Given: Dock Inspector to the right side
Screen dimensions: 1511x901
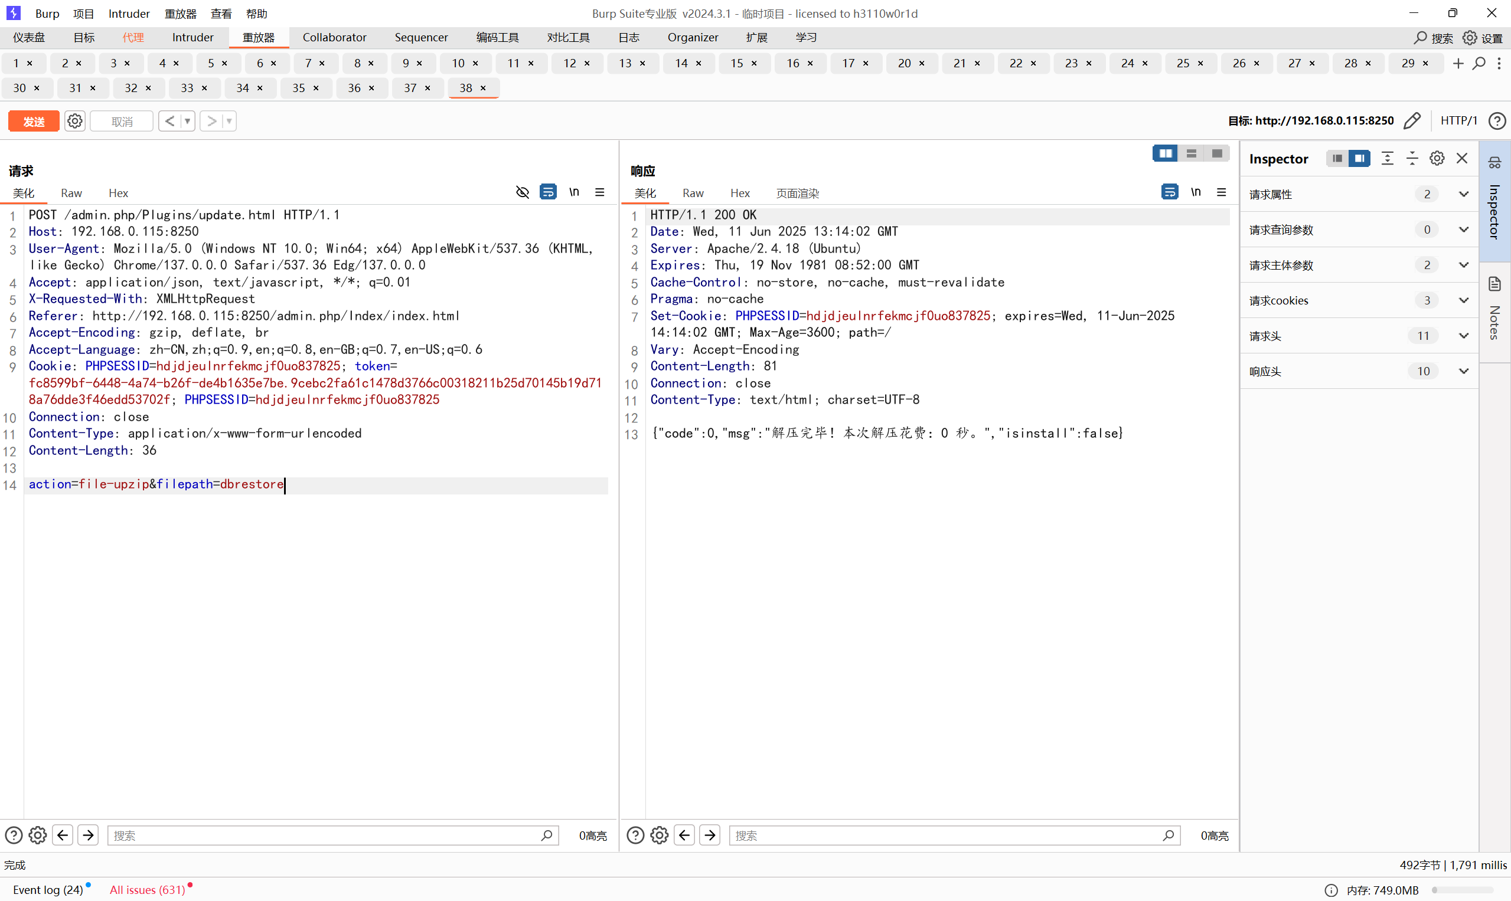Looking at the screenshot, I should pos(1359,159).
